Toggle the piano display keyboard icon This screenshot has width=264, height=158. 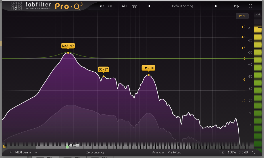[x=5, y=146]
